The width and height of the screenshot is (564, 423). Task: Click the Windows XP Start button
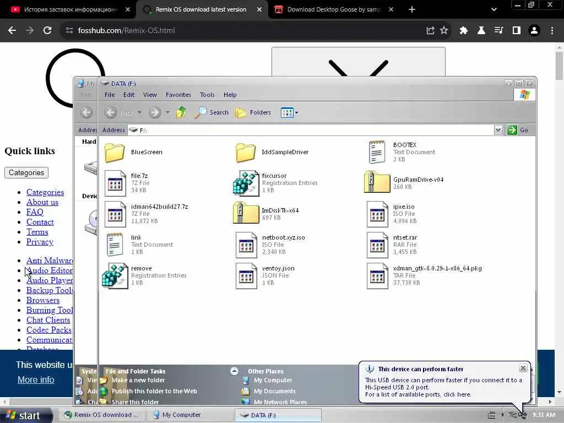(24, 415)
